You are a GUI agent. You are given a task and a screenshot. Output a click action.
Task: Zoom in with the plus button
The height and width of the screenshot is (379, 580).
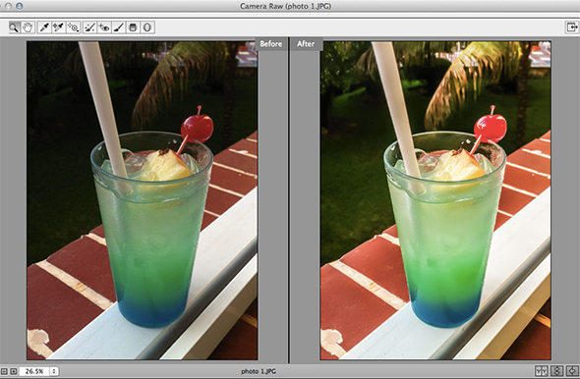click(x=14, y=371)
